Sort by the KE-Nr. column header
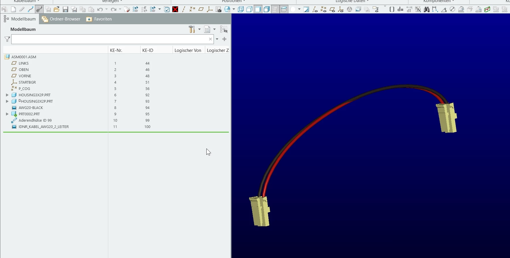 pyautogui.click(x=124, y=50)
